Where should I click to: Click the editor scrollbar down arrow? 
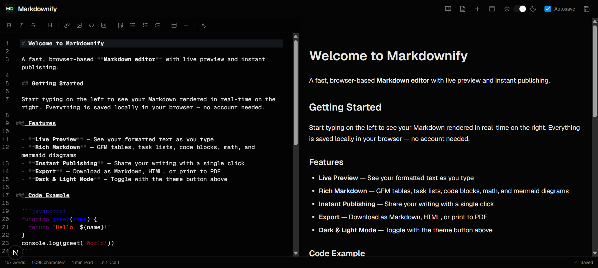296,253
